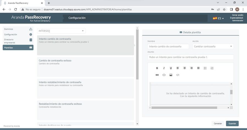Open the INTERSEQ domain dropdown
Screen dimensions: 247x130
[x=61, y=31]
